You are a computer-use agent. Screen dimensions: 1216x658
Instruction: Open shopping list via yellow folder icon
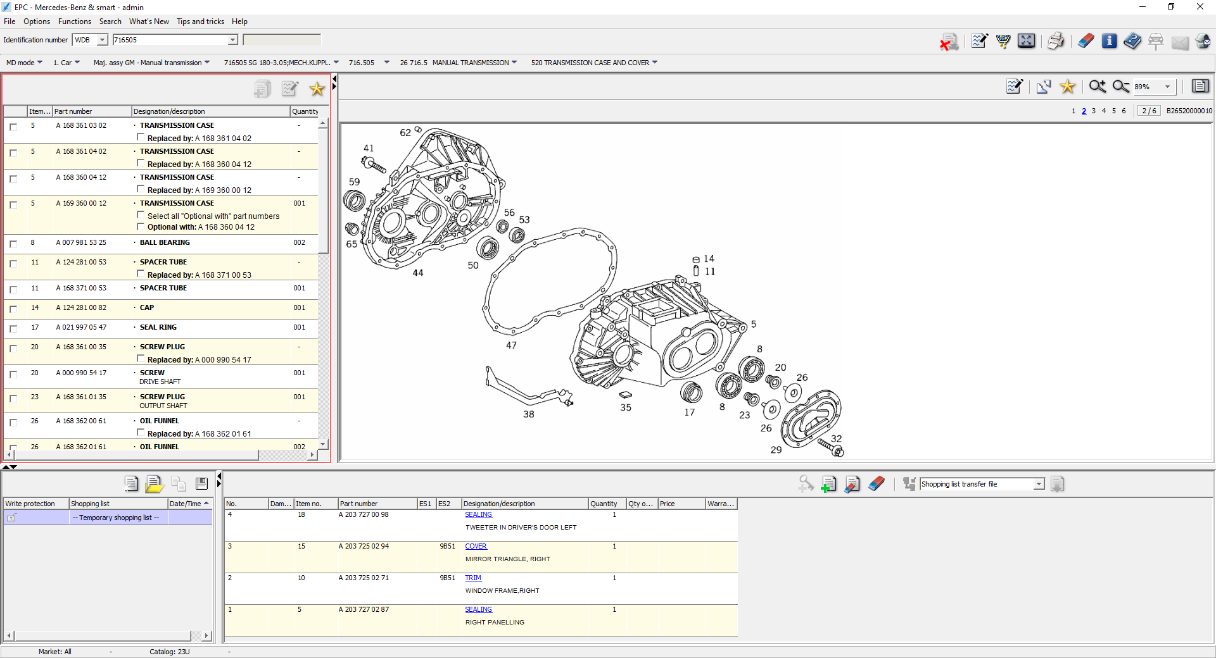point(154,484)
